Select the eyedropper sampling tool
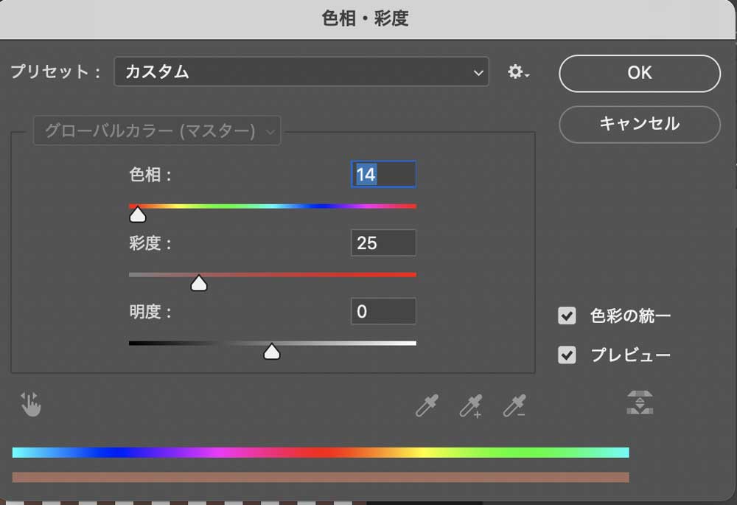737x505 pixels. (426, 404)
